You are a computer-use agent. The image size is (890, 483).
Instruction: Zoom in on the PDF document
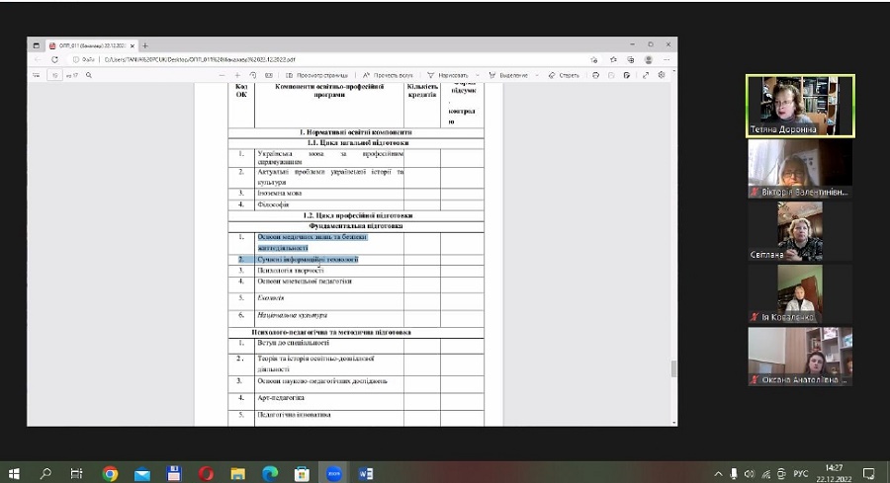(x=237, y=75)
